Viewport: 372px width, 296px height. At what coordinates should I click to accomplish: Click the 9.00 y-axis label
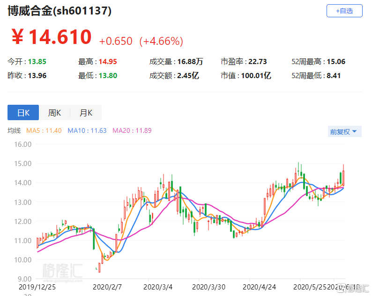point(25,279)
